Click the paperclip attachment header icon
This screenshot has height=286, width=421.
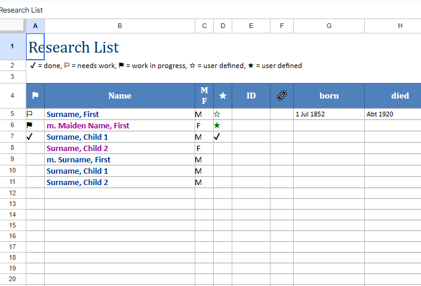282,96
